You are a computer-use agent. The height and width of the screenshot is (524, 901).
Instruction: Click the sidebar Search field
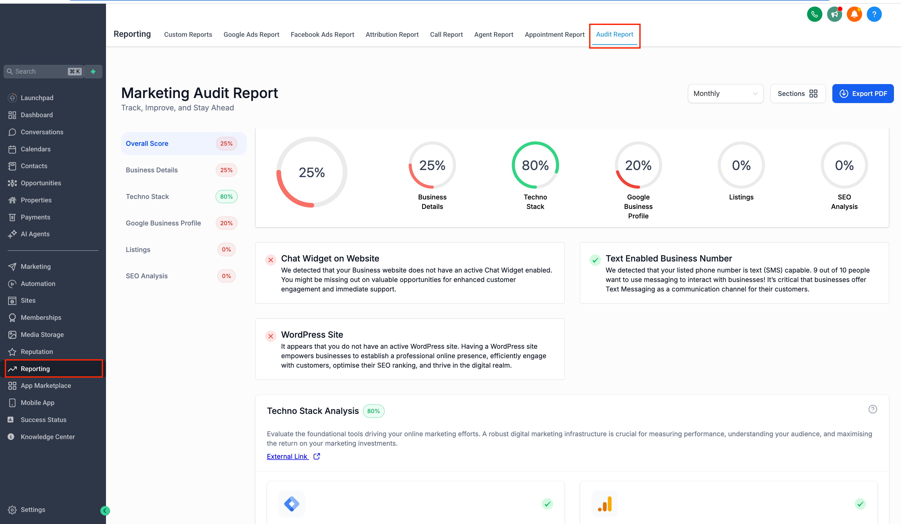[39, 71]
